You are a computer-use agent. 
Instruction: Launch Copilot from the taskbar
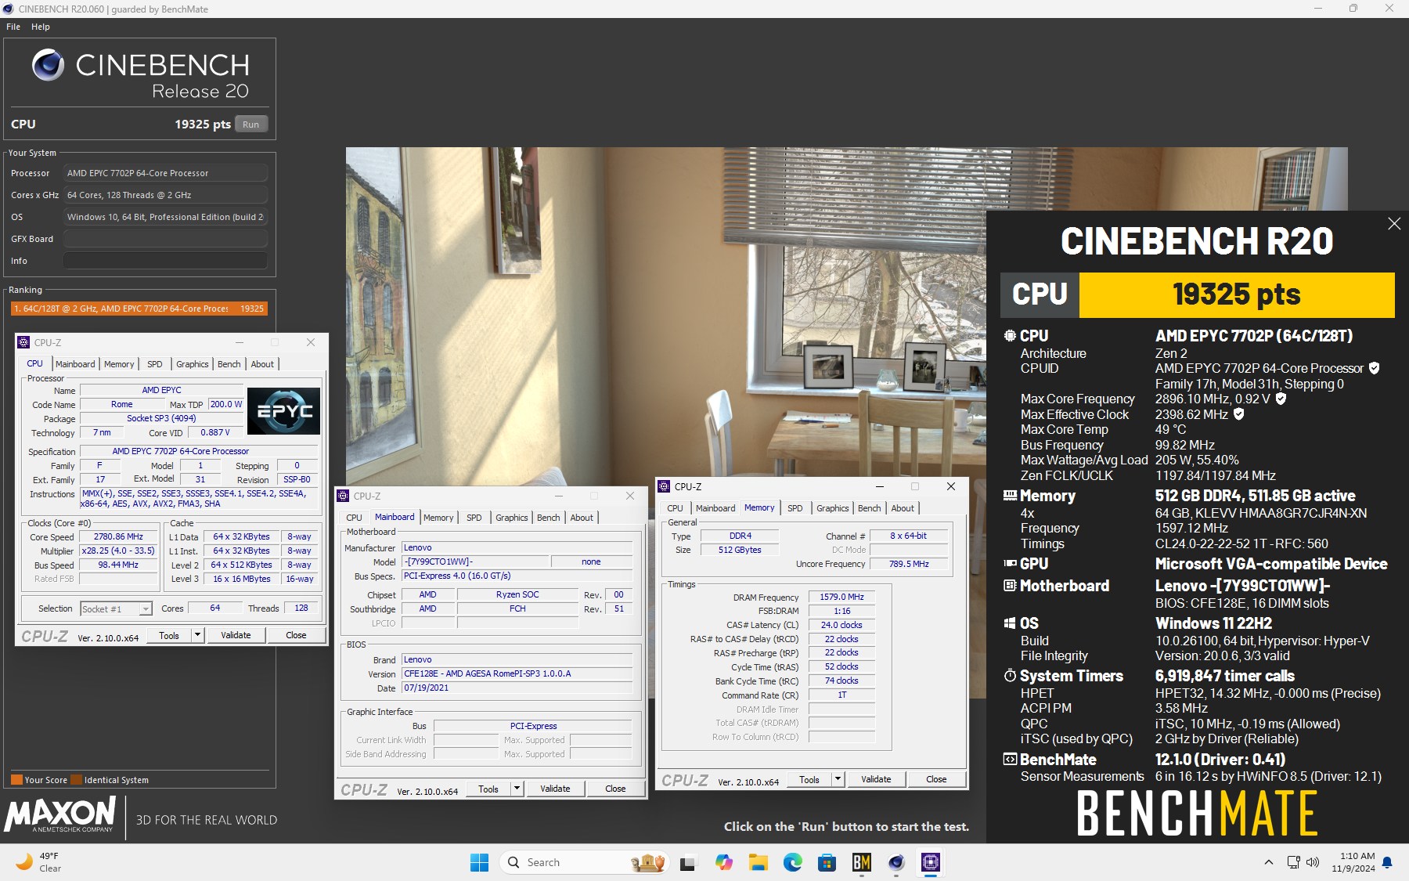723,862
